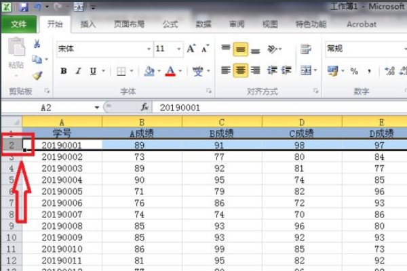Open the 文件 tab
This screenshot has width=407, height=271.
[x=19, y=24]
